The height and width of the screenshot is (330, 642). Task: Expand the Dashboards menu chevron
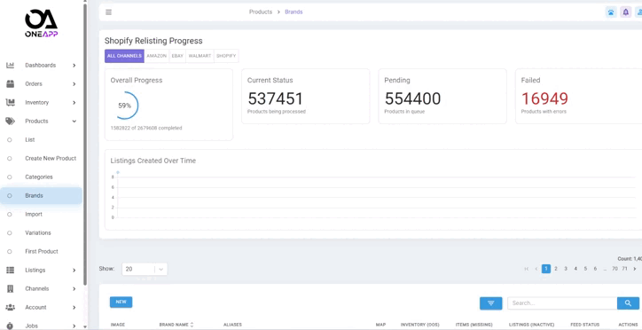(x=74, y=65)
